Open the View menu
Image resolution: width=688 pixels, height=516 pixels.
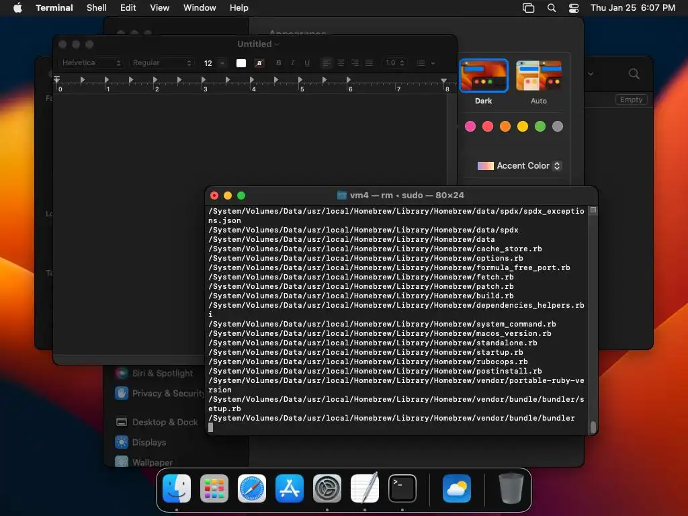tap(160, 7)
